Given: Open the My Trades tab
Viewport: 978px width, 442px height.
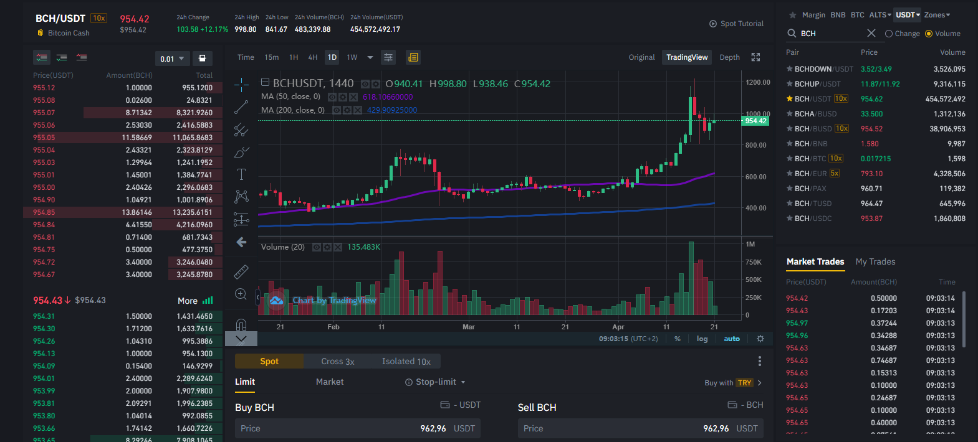Looking at the screenshot, I should (x=875, y=261).
